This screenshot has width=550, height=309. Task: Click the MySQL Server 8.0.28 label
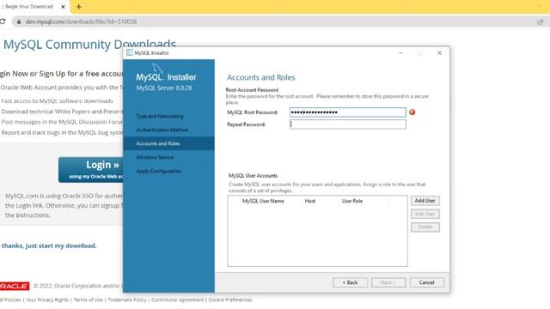pos(164,88)
